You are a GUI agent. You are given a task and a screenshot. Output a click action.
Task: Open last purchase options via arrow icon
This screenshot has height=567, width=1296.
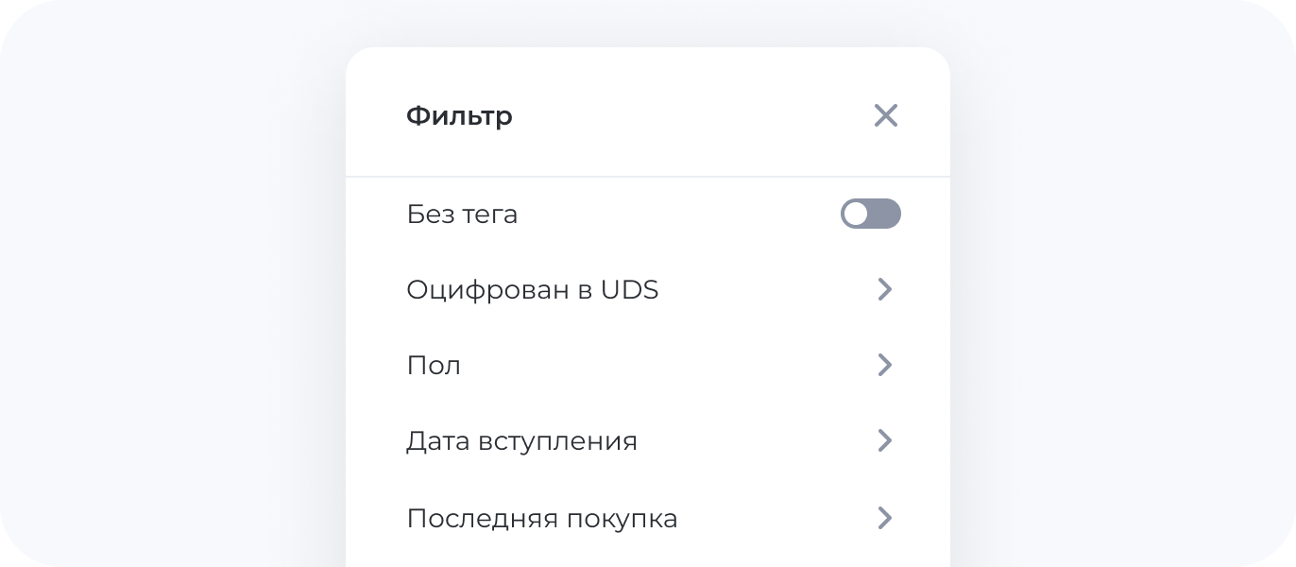[x=885, y=518]
